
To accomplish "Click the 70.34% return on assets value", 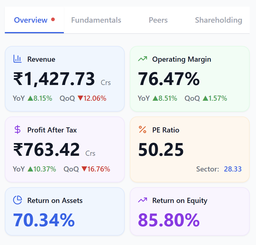I will (x=44, y=220).
